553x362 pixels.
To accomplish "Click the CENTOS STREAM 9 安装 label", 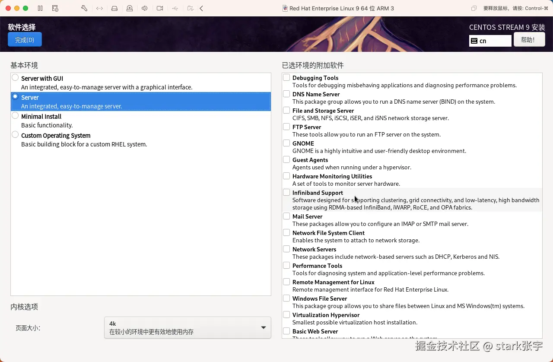I will coord(507,27).
